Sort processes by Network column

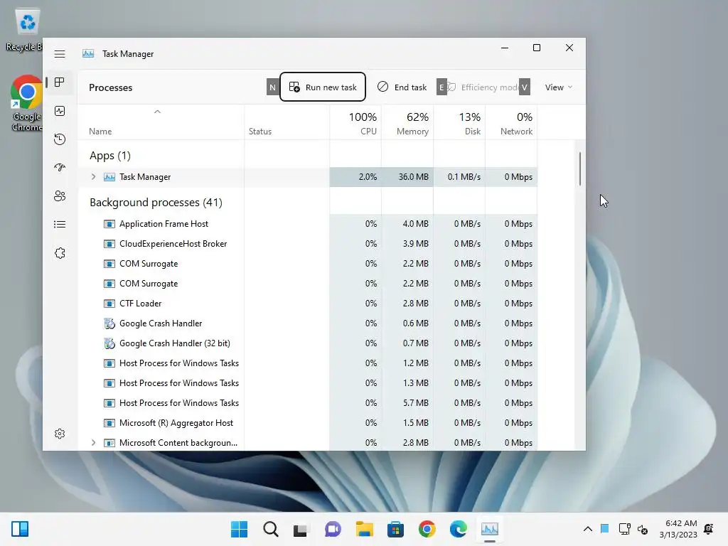point(512,124)
